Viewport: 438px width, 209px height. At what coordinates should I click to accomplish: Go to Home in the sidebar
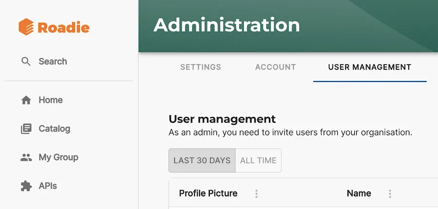(x=51, y=100)
